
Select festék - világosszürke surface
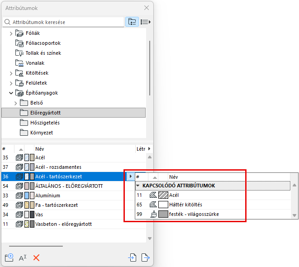[x=213, y=214]
